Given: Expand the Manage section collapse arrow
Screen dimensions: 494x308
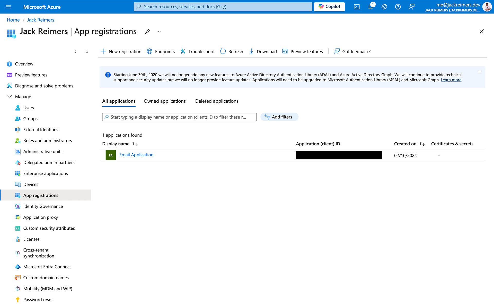Looking at the screenshot, I should click(9, 96).
